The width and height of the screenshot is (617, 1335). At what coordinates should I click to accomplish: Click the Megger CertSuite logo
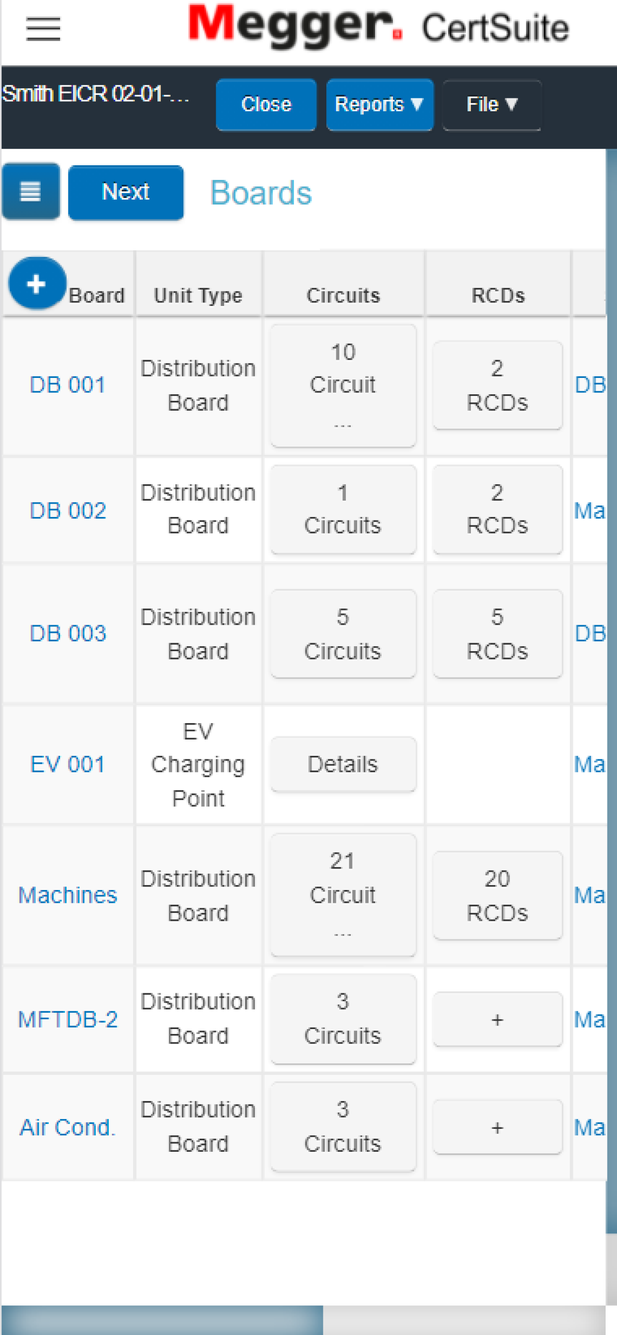point(378,26)
